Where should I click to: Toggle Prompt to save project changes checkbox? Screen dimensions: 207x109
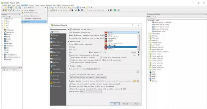coord(70,84)
